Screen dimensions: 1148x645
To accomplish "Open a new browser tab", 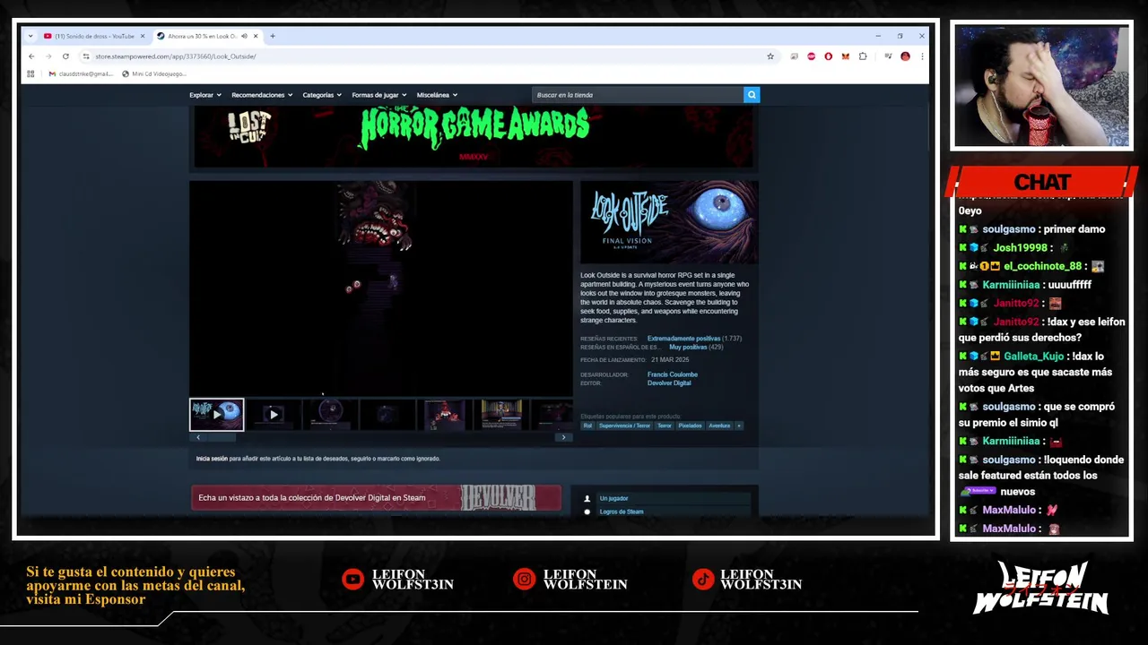I will [x=273, y=36].
